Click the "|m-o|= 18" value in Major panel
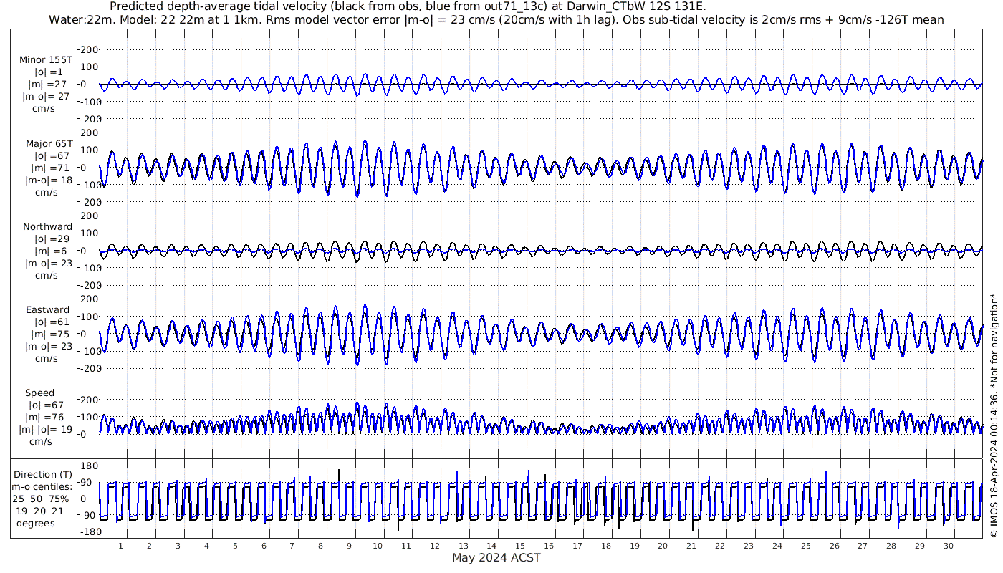The width and height of the screenshot is (1003, 573). [47, 180]
